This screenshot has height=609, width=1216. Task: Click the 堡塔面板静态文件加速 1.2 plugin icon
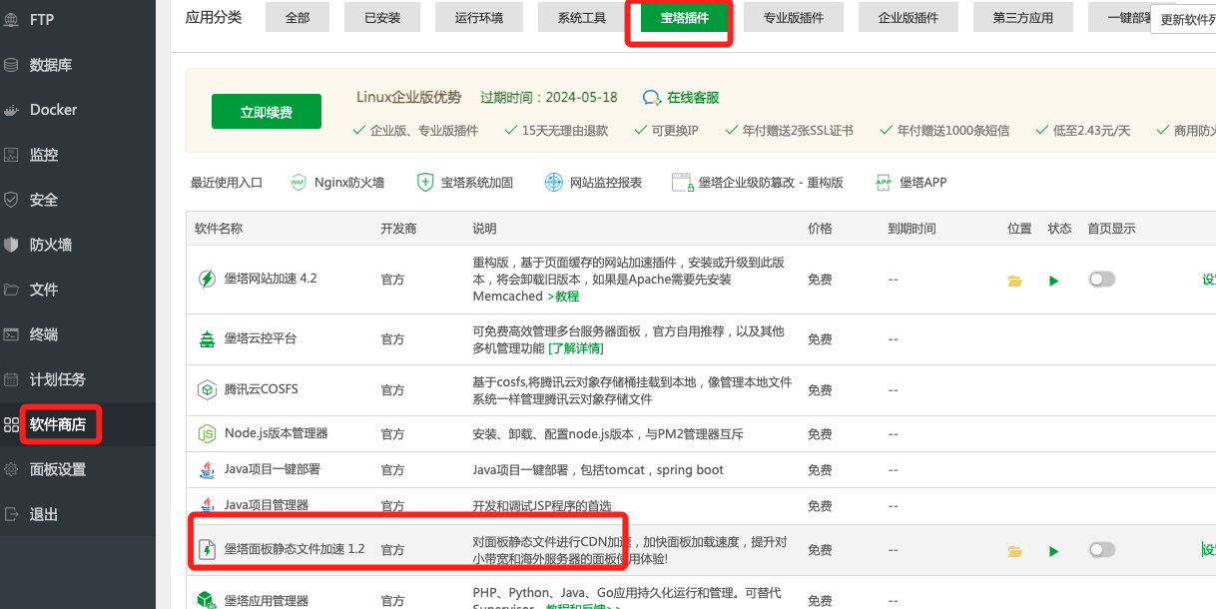(207, 549)
